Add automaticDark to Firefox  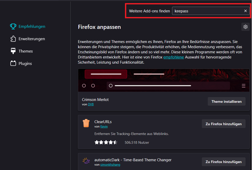(224, 162)
